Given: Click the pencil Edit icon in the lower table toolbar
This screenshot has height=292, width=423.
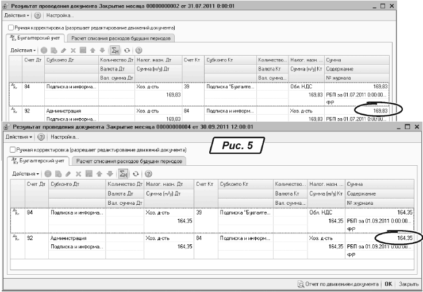Looking at the screenshot, I should (x=69, y=173).
